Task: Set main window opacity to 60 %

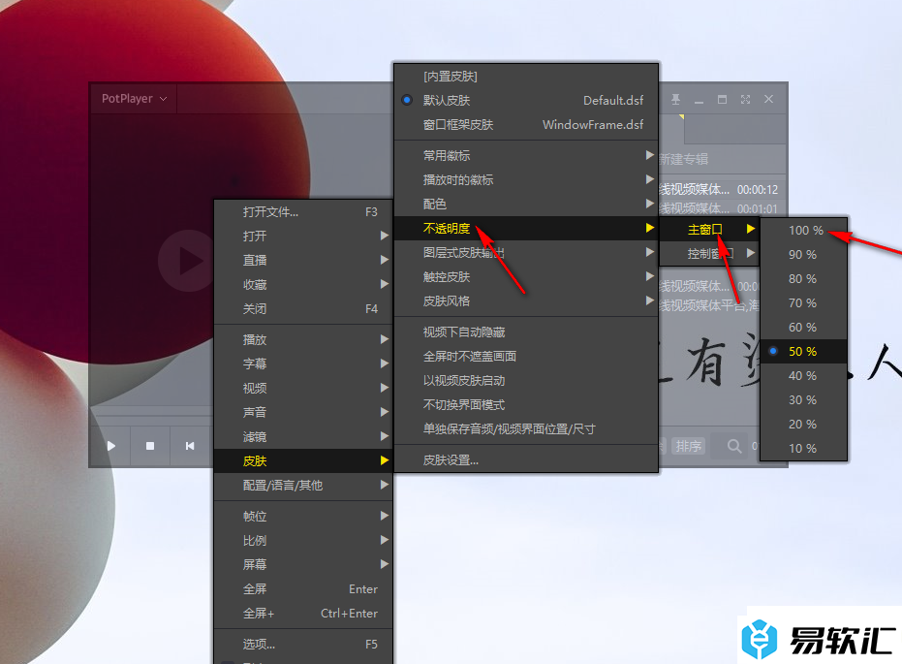Action: click(803, 327)
